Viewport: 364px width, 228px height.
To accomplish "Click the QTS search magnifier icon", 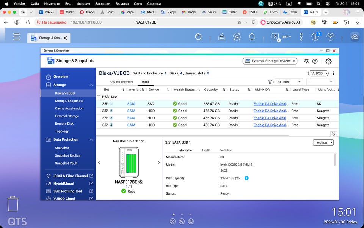I will point(198,37).
